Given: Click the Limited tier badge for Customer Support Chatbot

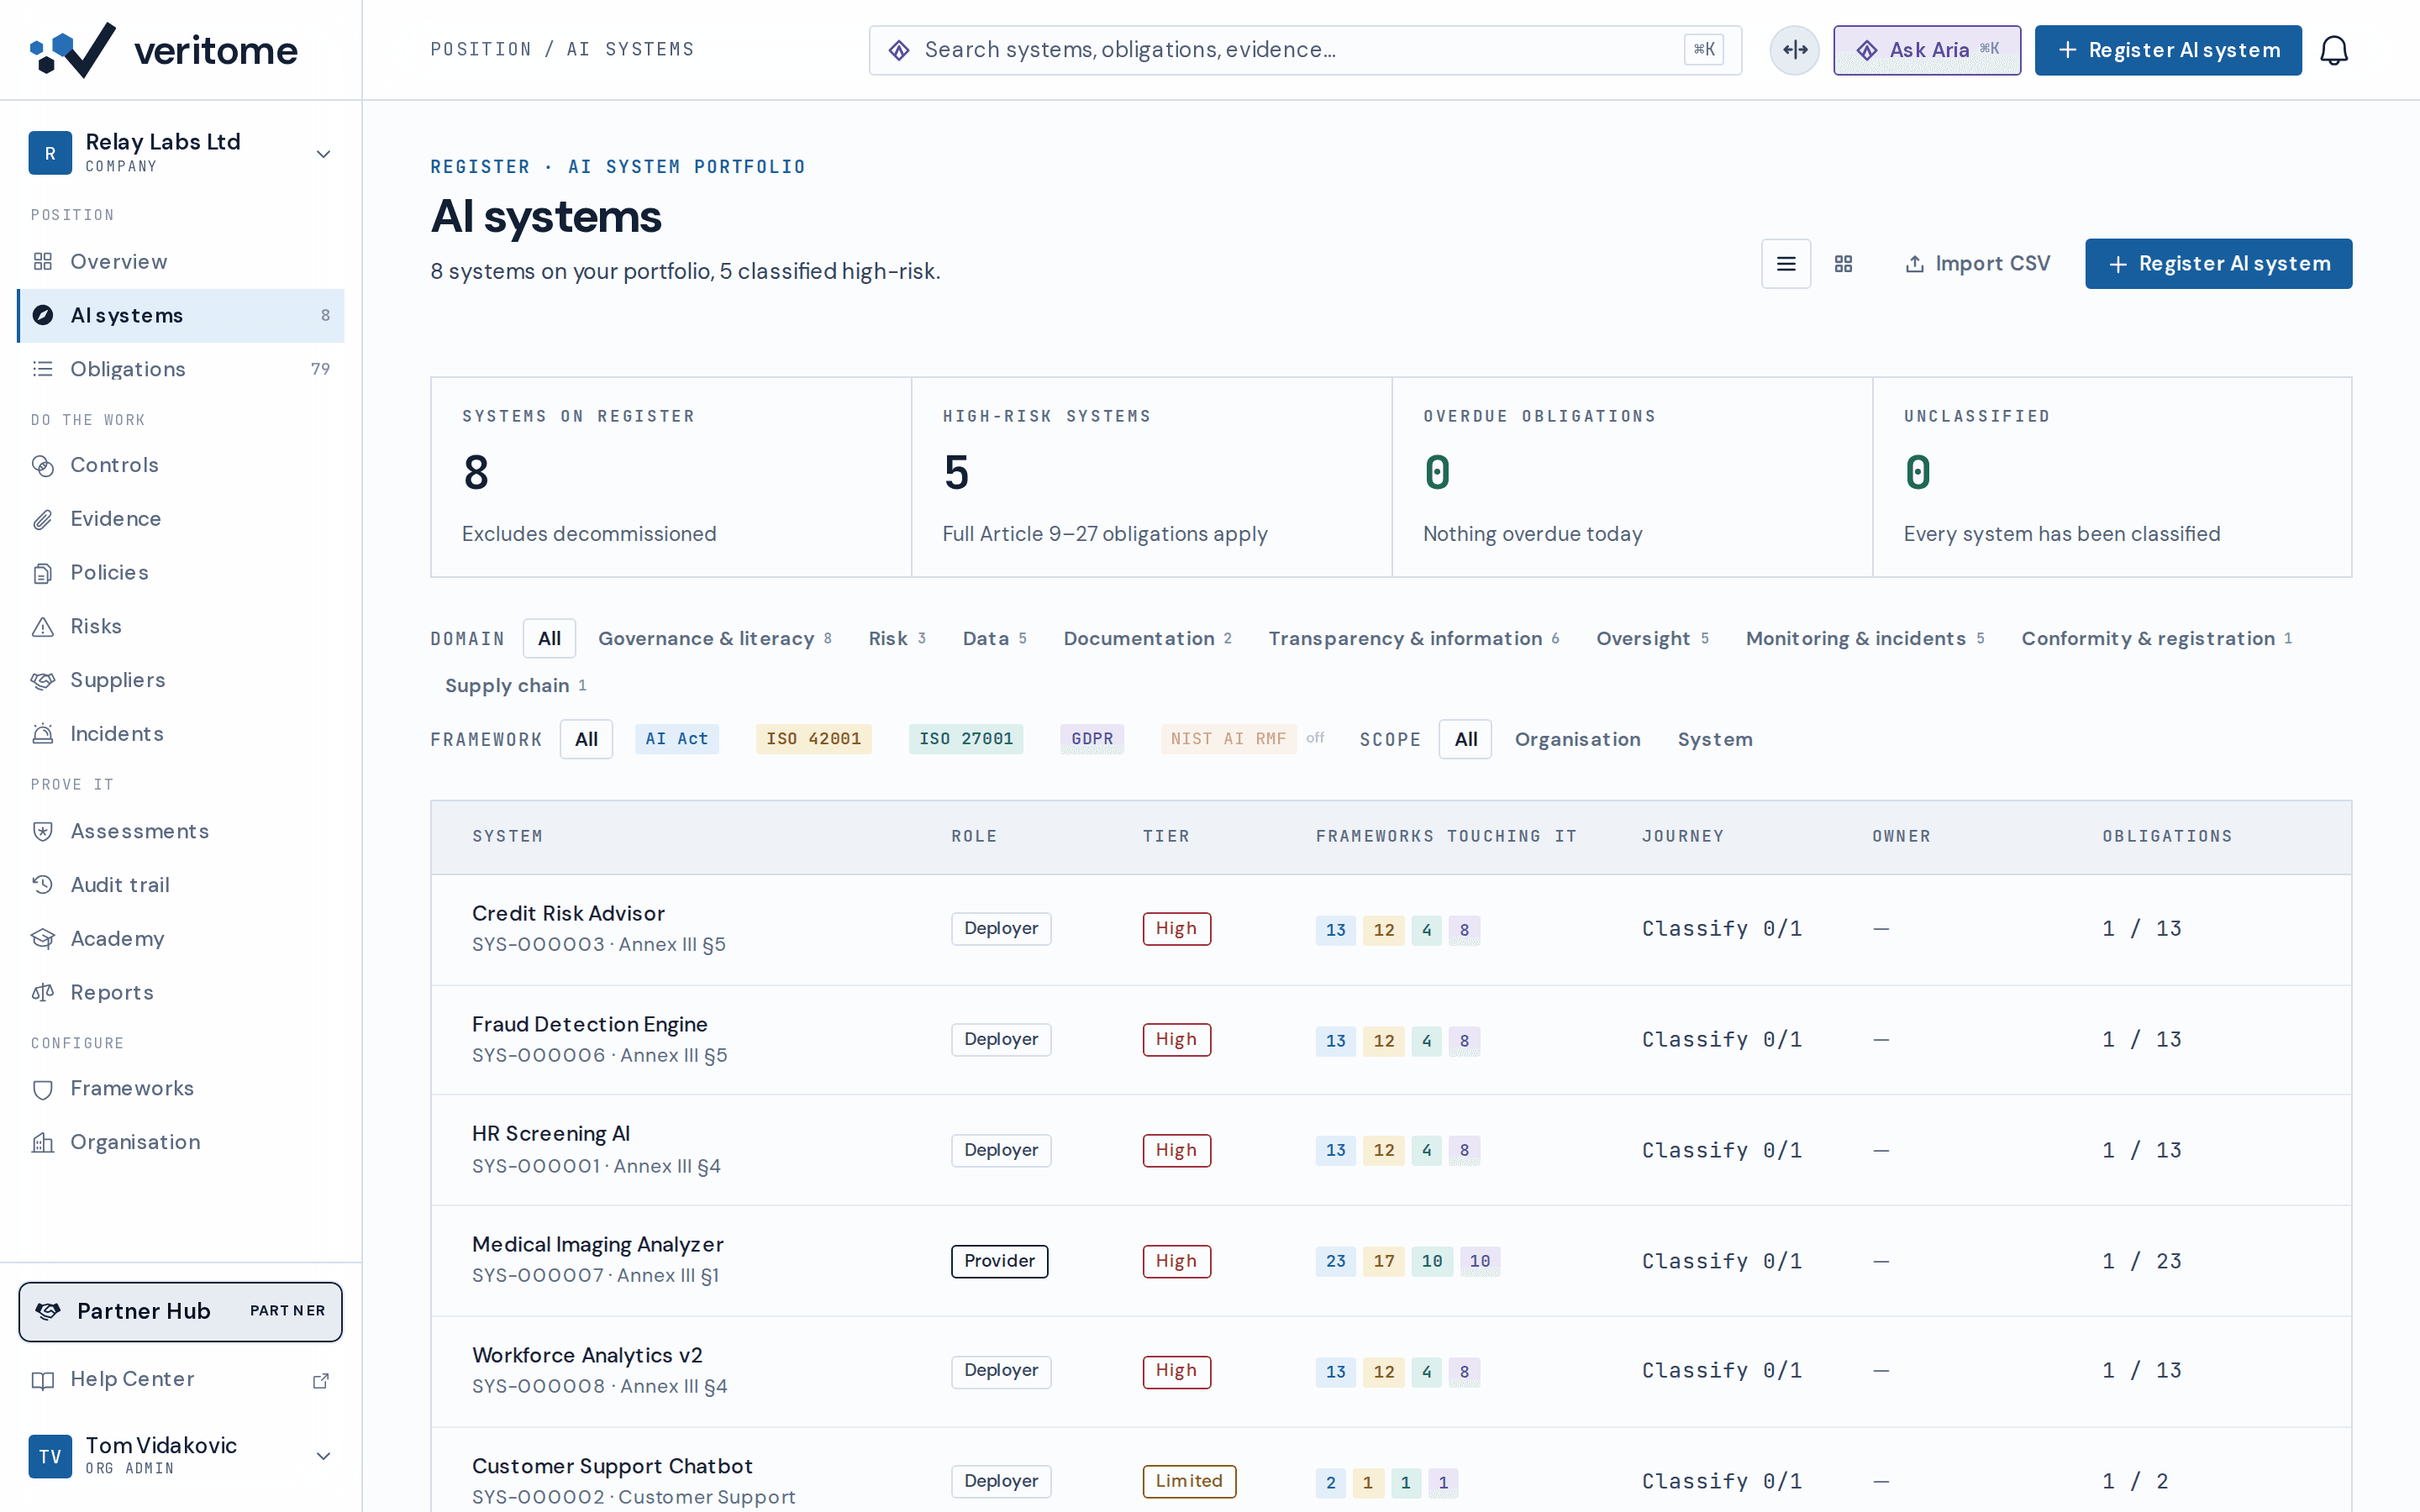Looking at the screenshot, I should pyautogui.click(x=1188, y=1481).
